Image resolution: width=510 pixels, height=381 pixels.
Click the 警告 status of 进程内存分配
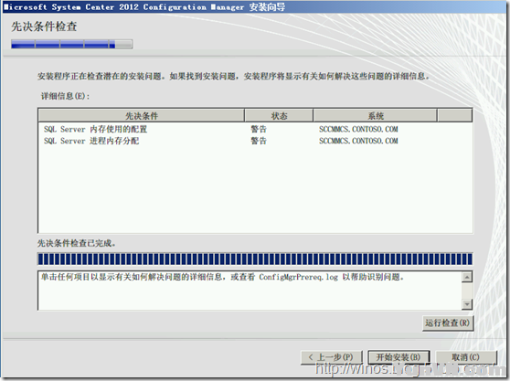point(259,141)
